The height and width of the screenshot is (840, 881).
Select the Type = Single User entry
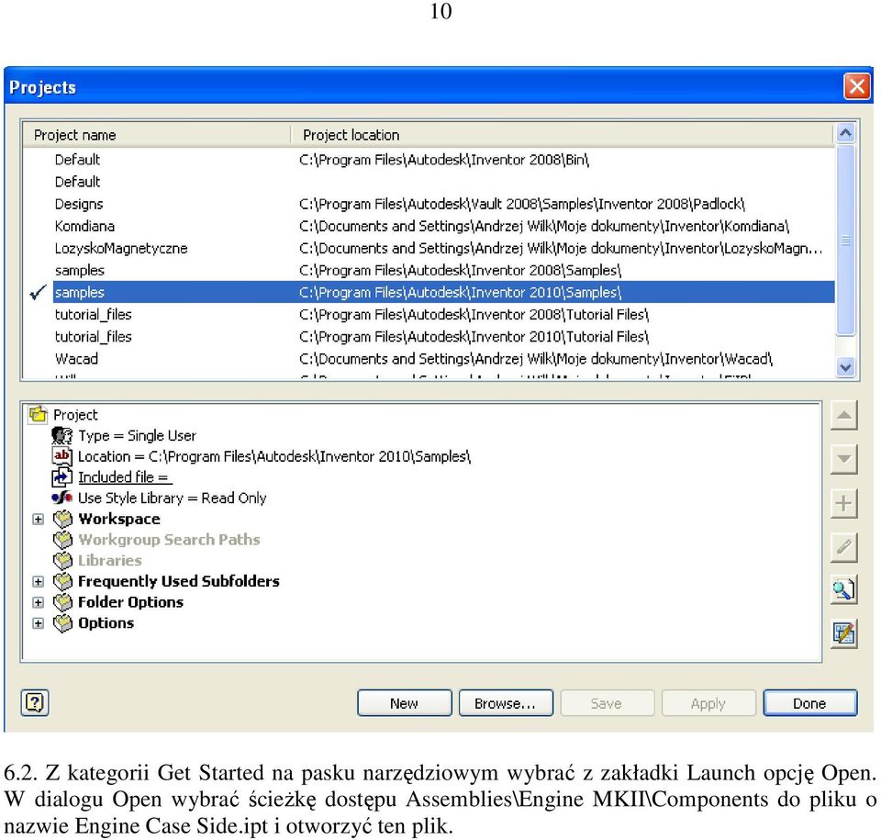click(x=137, y=436)
